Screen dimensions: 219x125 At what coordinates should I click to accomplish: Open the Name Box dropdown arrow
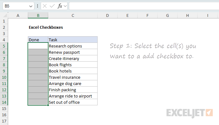[x=31, y=6]
